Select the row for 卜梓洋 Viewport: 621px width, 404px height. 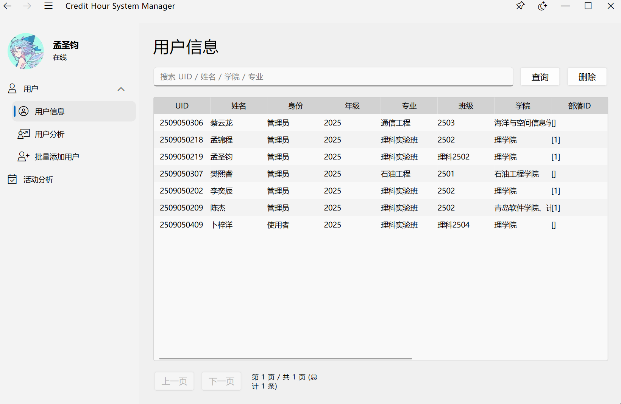click(222, 225)
